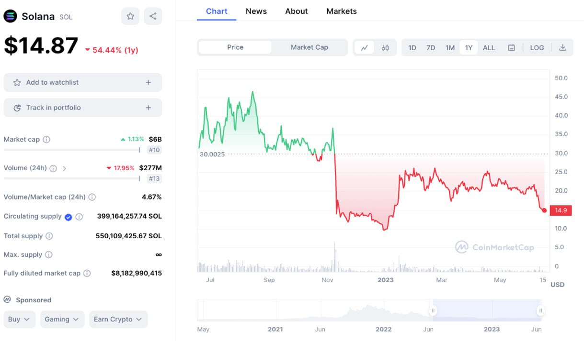Click left handle of timeline range slider
The width and height of the screenshot is (584, 341).
tap(433, 311)
